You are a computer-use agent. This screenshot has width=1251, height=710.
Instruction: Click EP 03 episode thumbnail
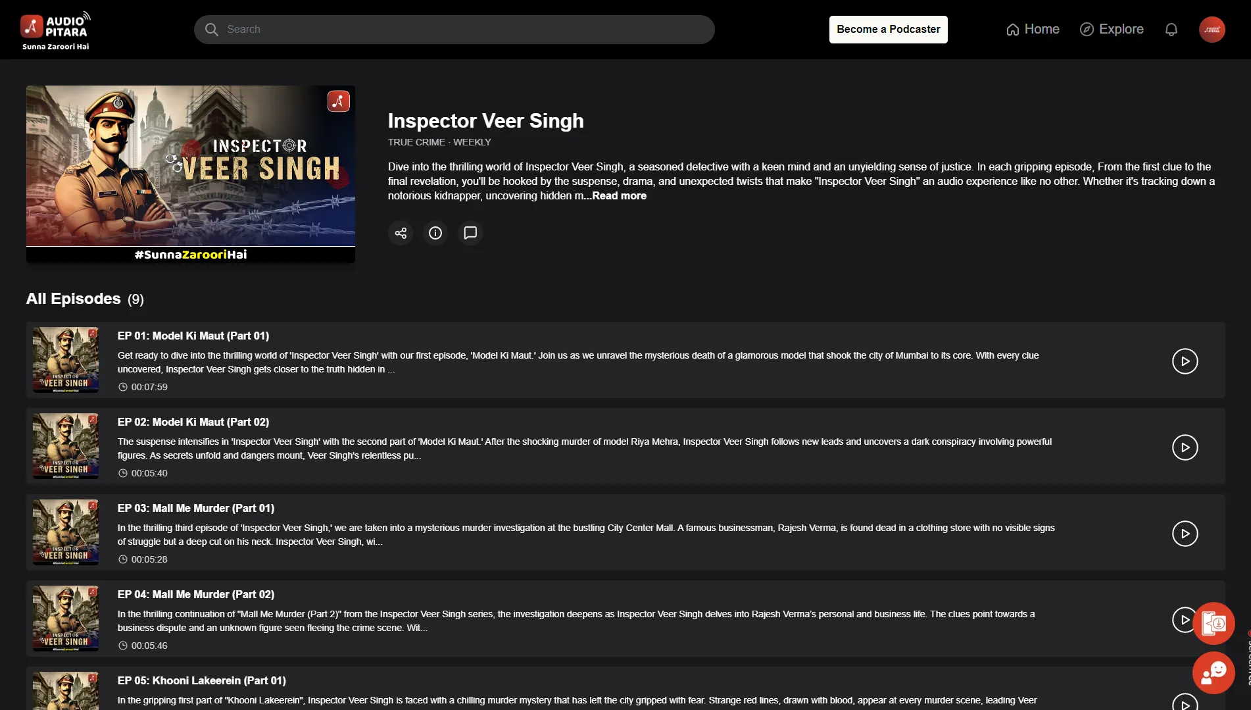click(66, 532)
